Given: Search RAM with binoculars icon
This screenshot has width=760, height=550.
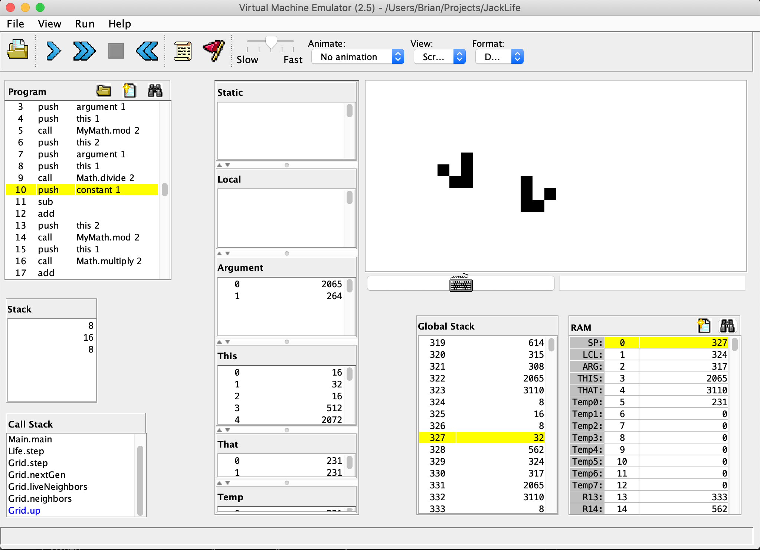Looking at the screenshot, I should tap(727, 326).
